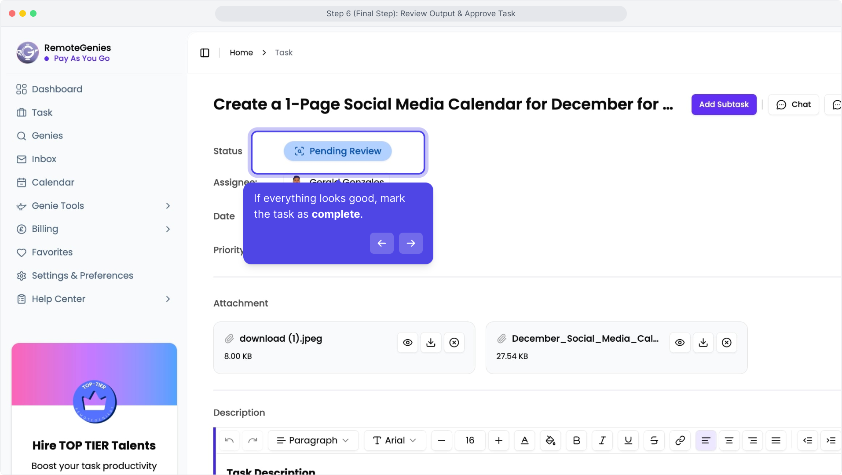This screenshot has width=842, height=475.
Task: Open the Paragraph style dropdown
Action: 313,440
